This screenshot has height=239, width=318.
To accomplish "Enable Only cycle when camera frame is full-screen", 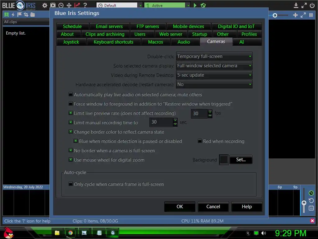I will coord(70,184).
